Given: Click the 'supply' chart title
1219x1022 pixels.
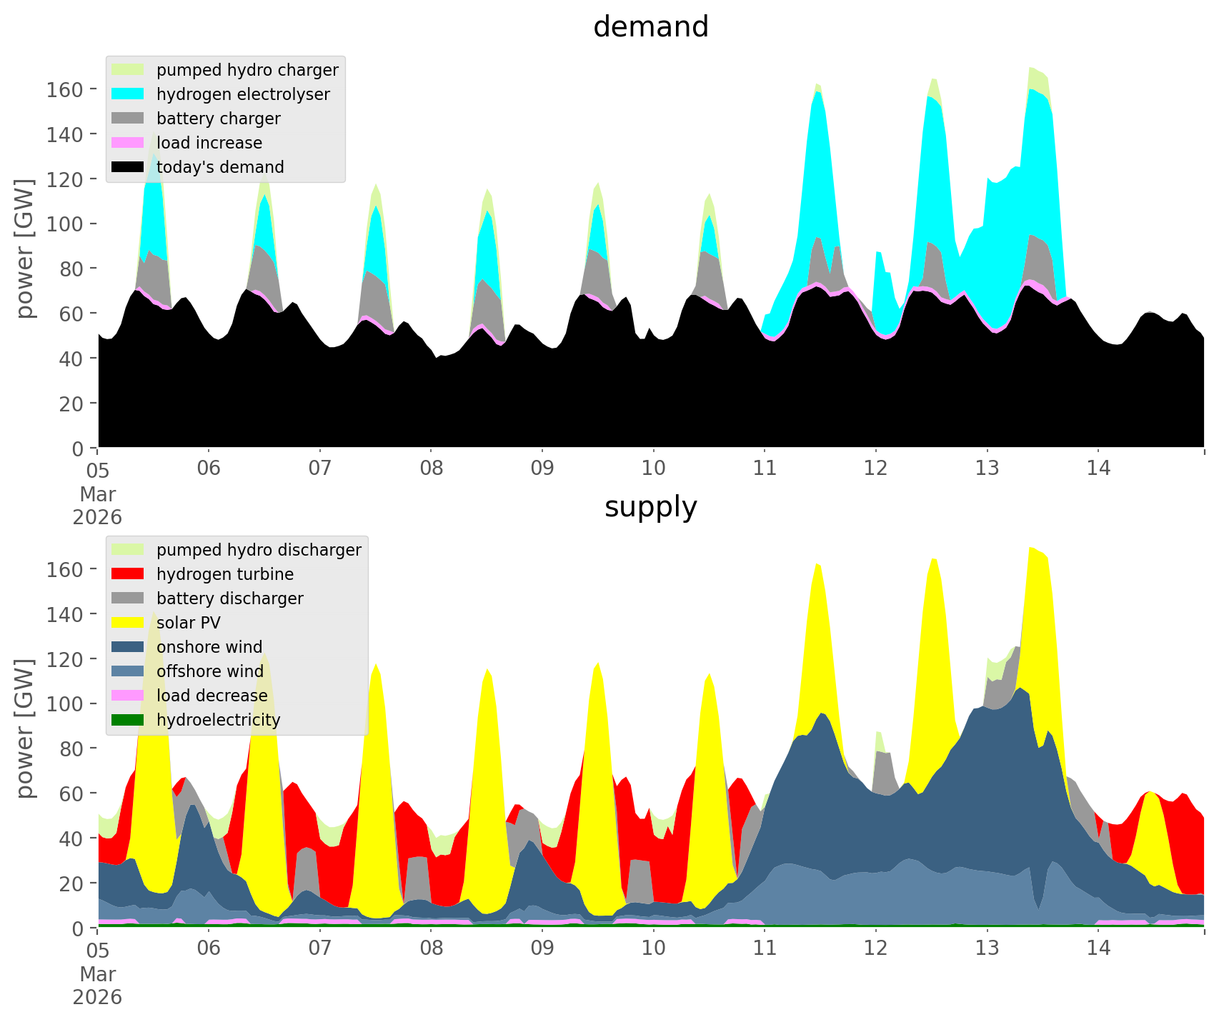Looking at the screenshot, I should [650, 507].
